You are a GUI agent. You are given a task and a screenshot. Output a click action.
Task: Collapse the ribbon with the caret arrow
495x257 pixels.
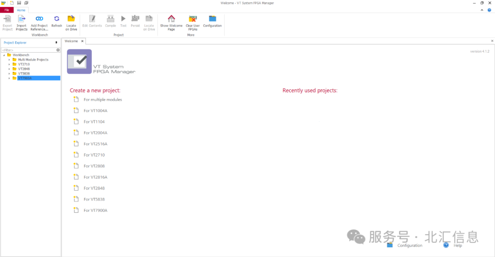coord(482,10)
